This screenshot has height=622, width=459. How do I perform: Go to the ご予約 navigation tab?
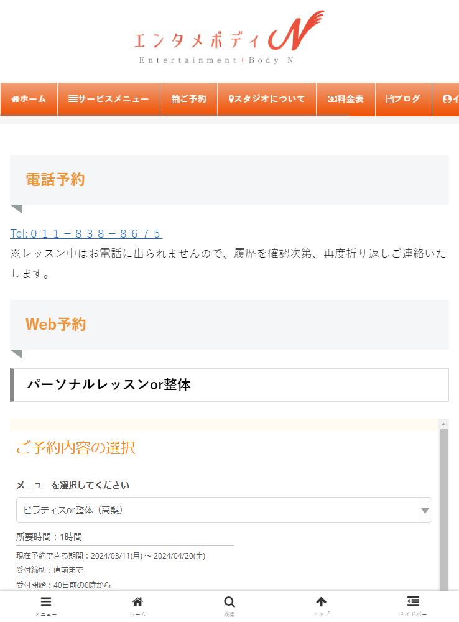189,99
